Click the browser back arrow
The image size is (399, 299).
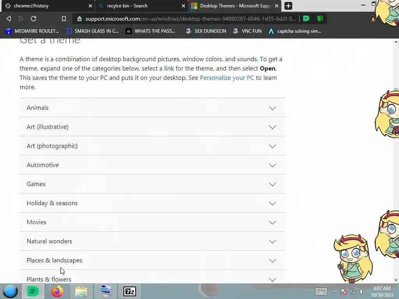9,19
